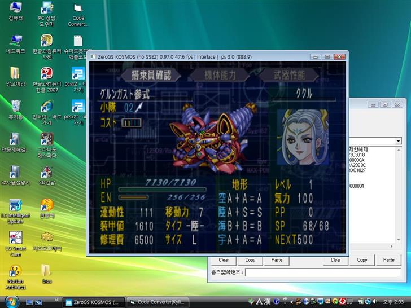
Task: Select the 한글과컴퓨터 한글 2007 icon
Action: click(47, 80)
